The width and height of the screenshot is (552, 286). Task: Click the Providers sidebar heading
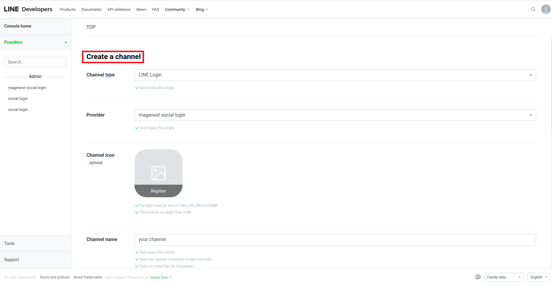[x=13, y=42]
